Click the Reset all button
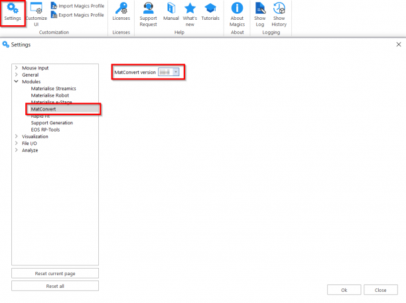Screen dimensions: 406x303 point(55,286)
